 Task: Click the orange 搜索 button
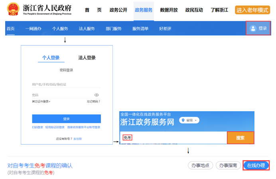tap(241, 138)
